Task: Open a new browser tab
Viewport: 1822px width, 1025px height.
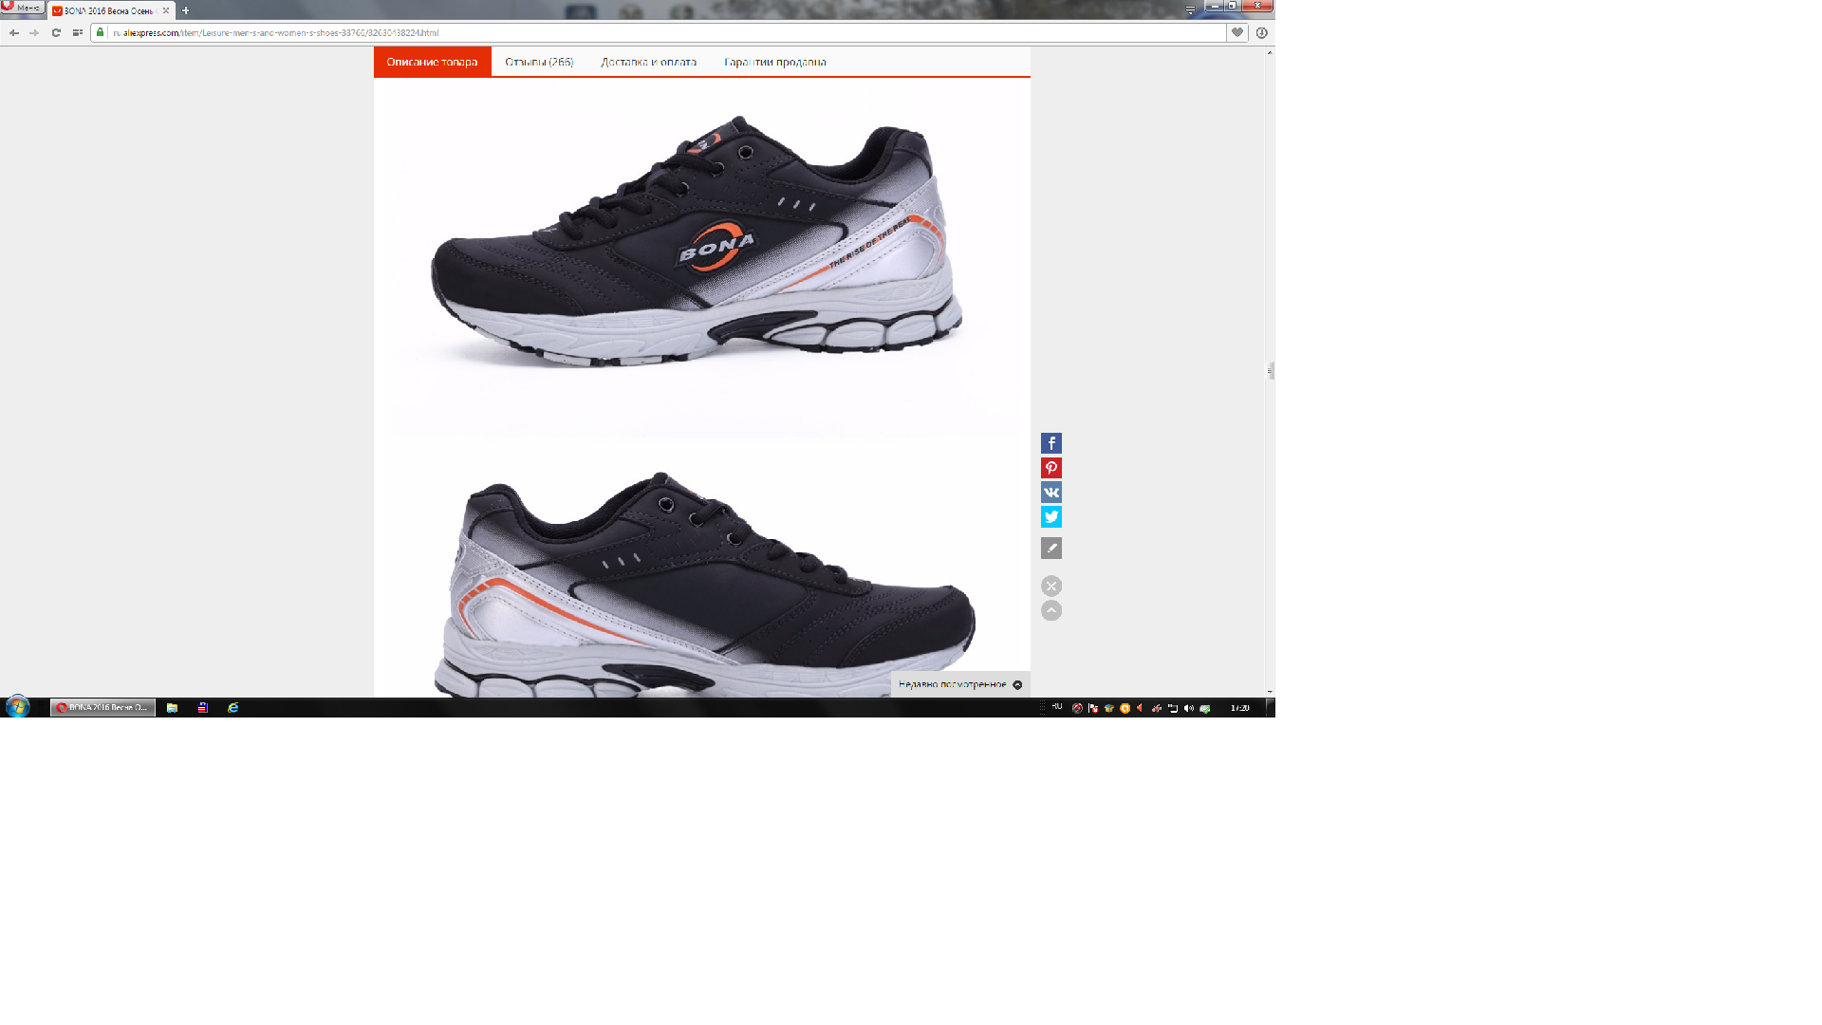Action: click(x=186, y=10)
